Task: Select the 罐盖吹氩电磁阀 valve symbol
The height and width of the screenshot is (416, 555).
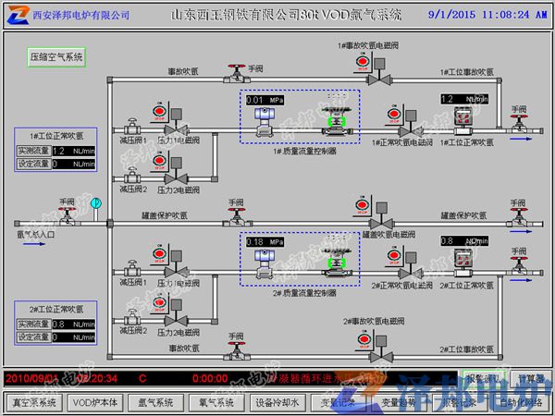Action: coord(379,223)
